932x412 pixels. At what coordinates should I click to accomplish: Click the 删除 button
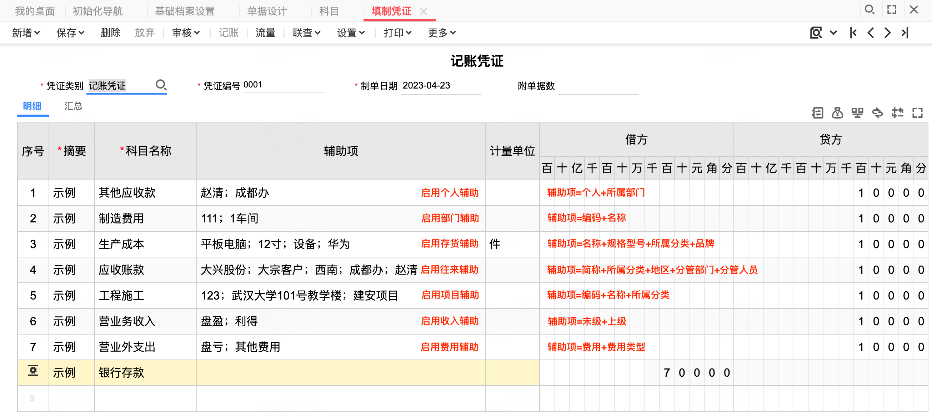(x=110, y=33)
